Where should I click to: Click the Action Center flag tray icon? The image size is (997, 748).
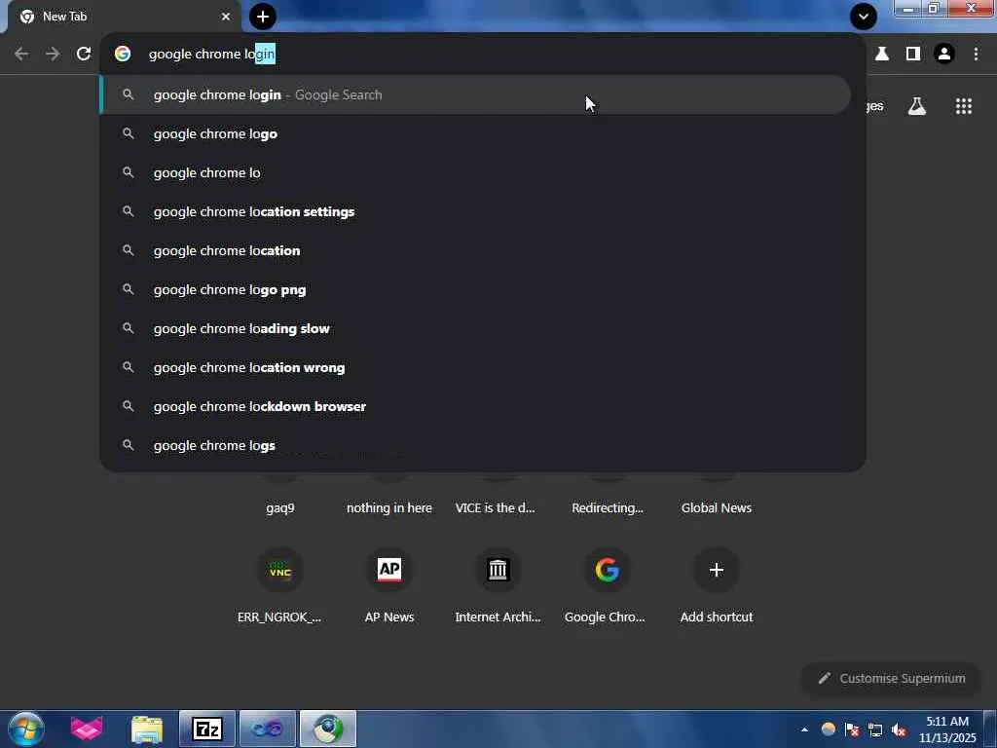(852, 729)
